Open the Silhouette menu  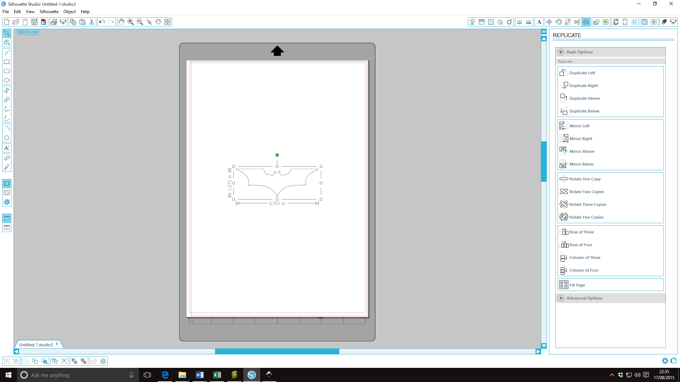point(48,12)
